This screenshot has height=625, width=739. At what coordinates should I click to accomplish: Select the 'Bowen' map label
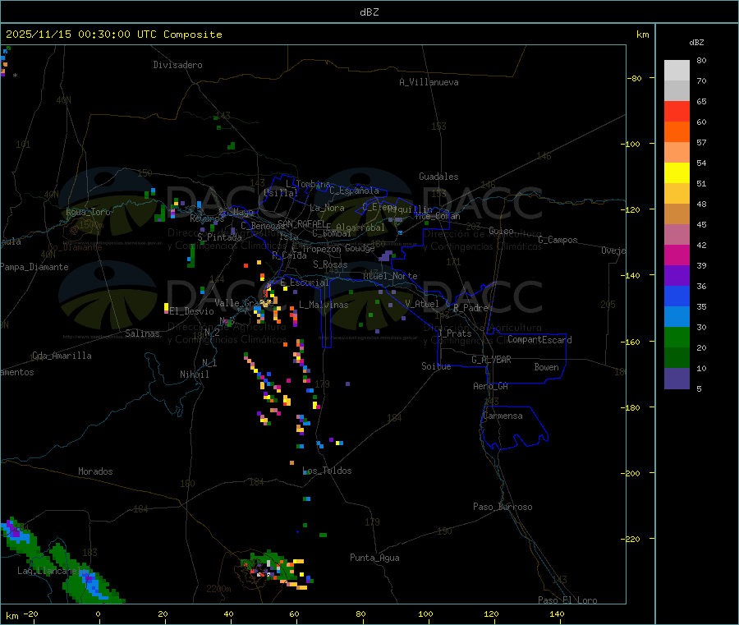(x=547, y=367)
